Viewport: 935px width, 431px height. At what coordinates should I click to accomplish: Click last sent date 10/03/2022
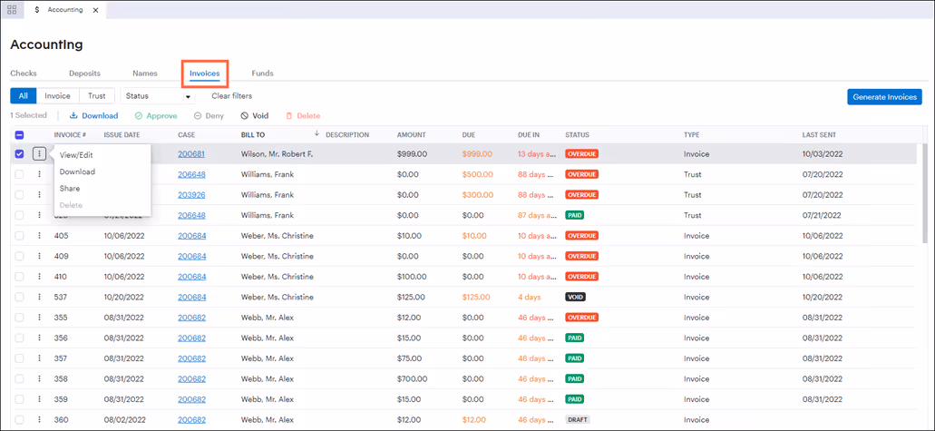[822, 154]
